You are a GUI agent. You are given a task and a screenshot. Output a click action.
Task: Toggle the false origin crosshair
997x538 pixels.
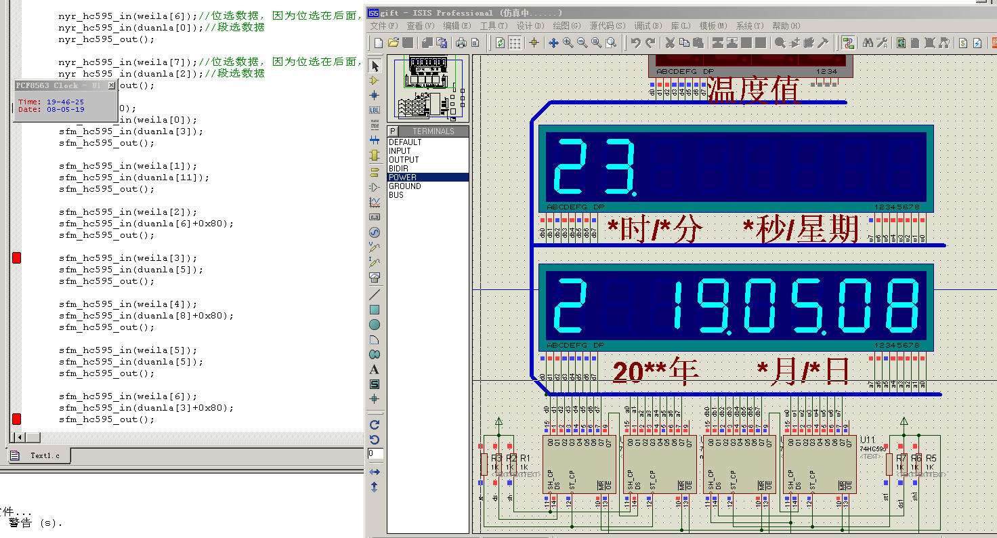[534, 43]
